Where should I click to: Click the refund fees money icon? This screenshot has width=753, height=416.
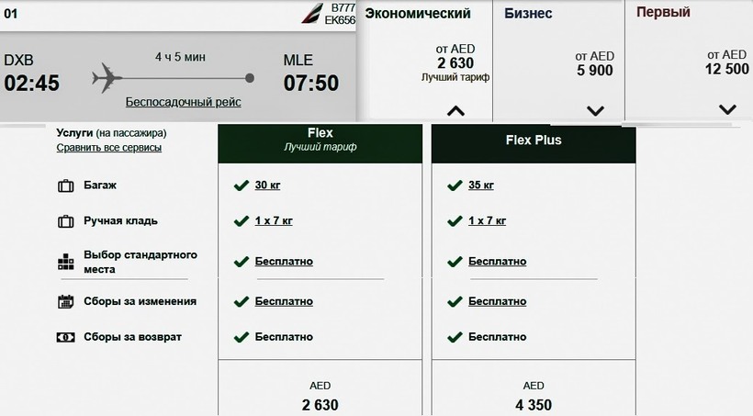(x=65, y=337)
